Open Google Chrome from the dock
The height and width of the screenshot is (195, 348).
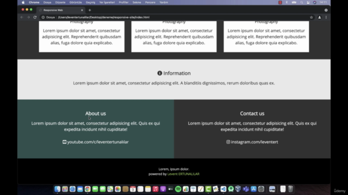tap(88, 189)
